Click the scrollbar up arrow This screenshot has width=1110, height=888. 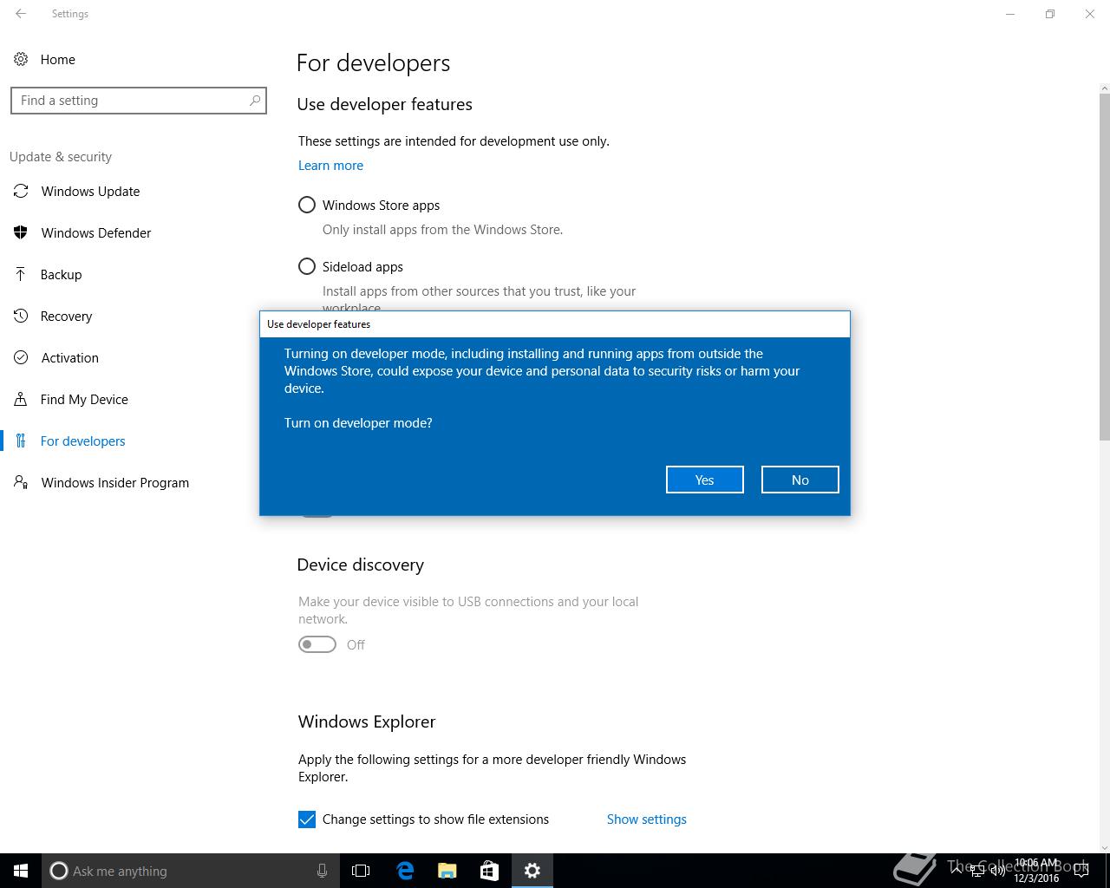pyautogui.click(x=1104, y=88)
